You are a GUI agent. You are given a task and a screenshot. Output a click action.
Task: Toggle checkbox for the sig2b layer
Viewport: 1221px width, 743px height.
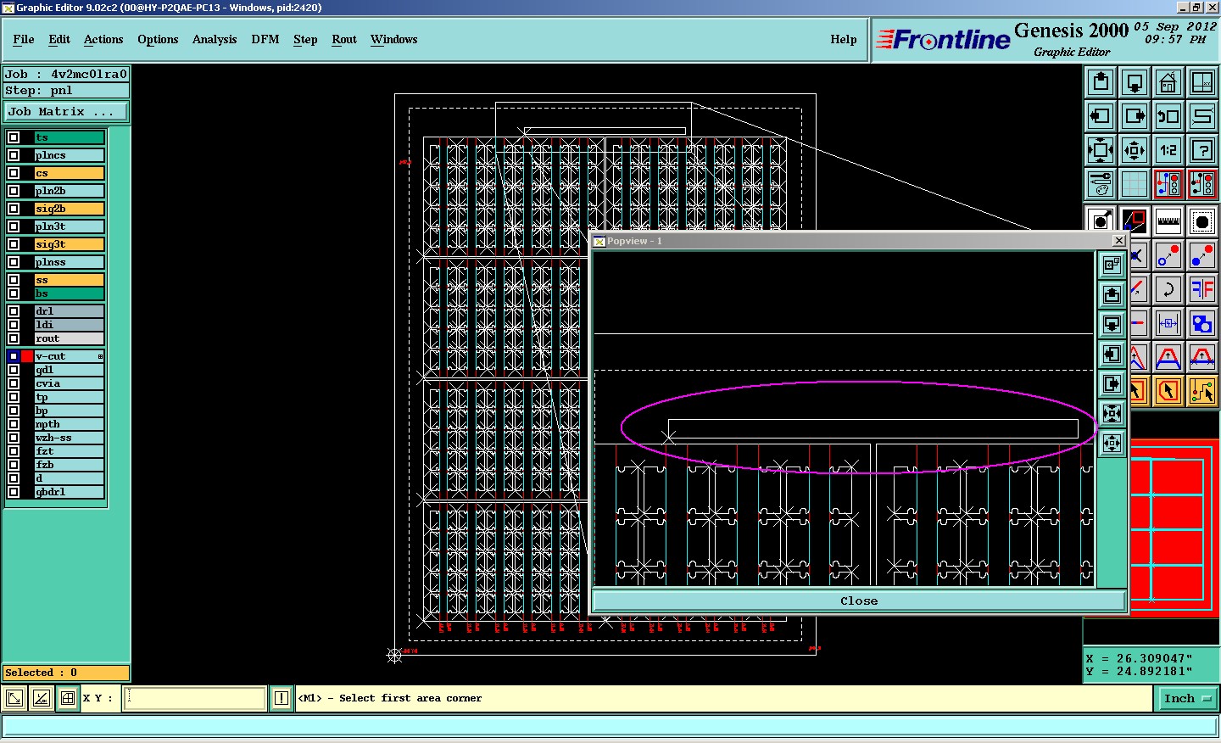point(14,209)
